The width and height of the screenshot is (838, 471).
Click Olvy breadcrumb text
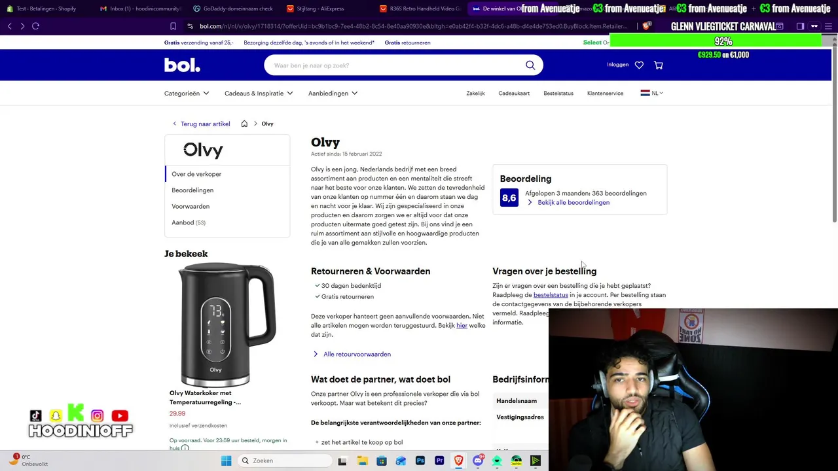tap(267, 124)
